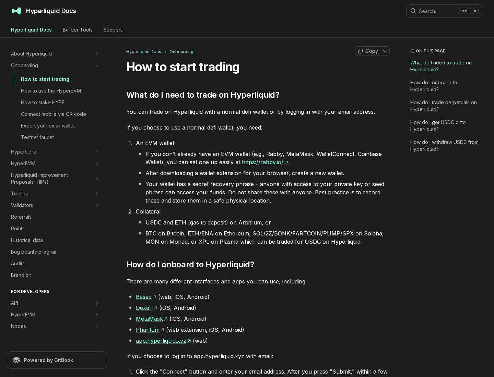
Task: Jump to How do I get USDC section
Action: 438,126
